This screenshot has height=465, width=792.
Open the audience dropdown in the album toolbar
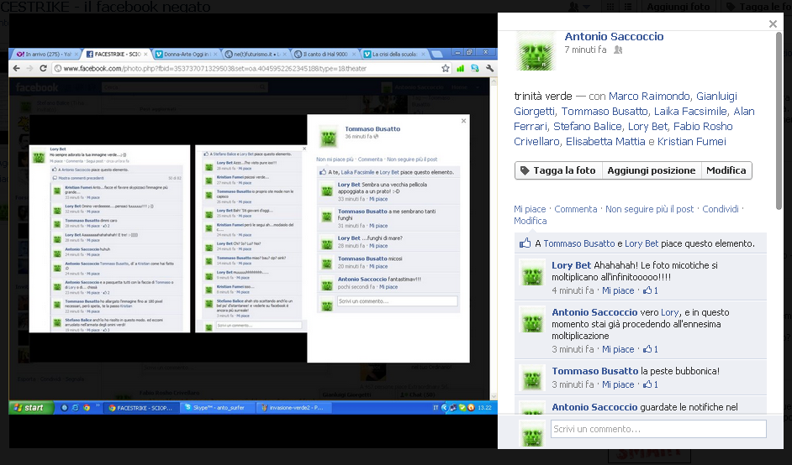coord(578,7)
